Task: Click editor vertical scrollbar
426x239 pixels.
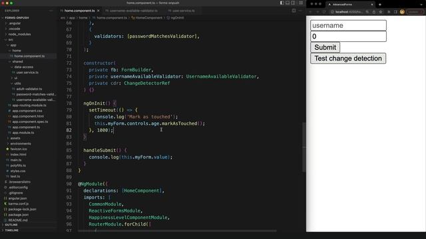Action: pyautogui.click(x=304, y=147)
